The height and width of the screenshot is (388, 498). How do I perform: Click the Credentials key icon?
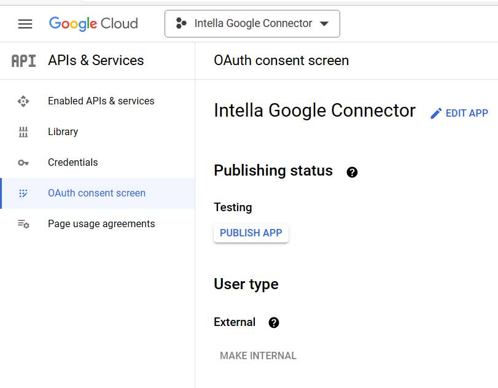23,163
